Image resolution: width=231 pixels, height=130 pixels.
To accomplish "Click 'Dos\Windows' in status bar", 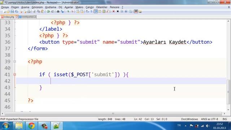I will point(189,119).
